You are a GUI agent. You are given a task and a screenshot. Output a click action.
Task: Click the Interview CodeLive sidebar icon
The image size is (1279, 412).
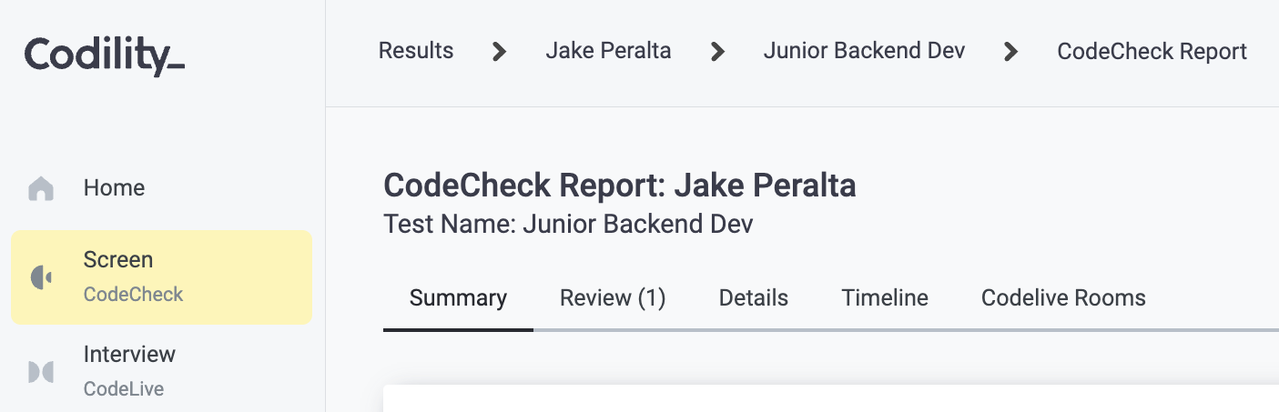coord(41,371)
